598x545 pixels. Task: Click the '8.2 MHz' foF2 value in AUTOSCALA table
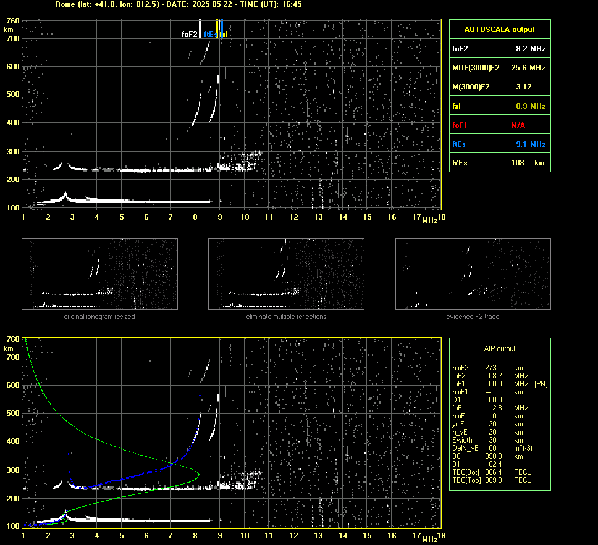[531, 49]
